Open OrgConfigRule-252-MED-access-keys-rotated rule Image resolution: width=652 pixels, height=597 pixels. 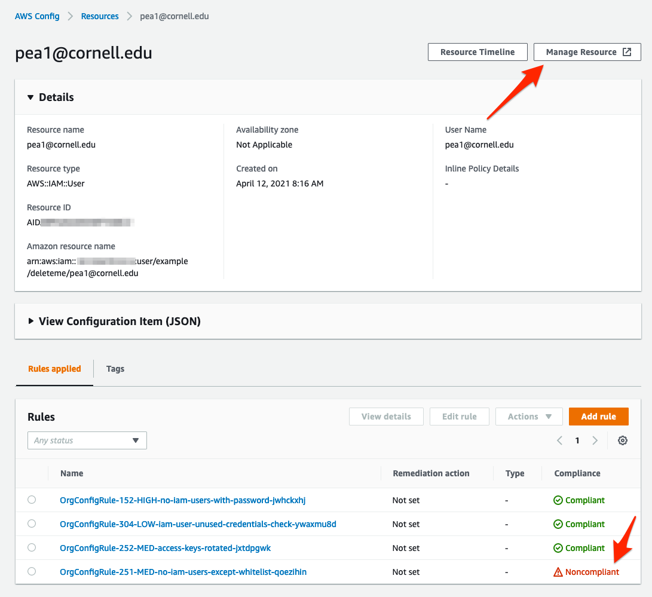coord(165,548)
